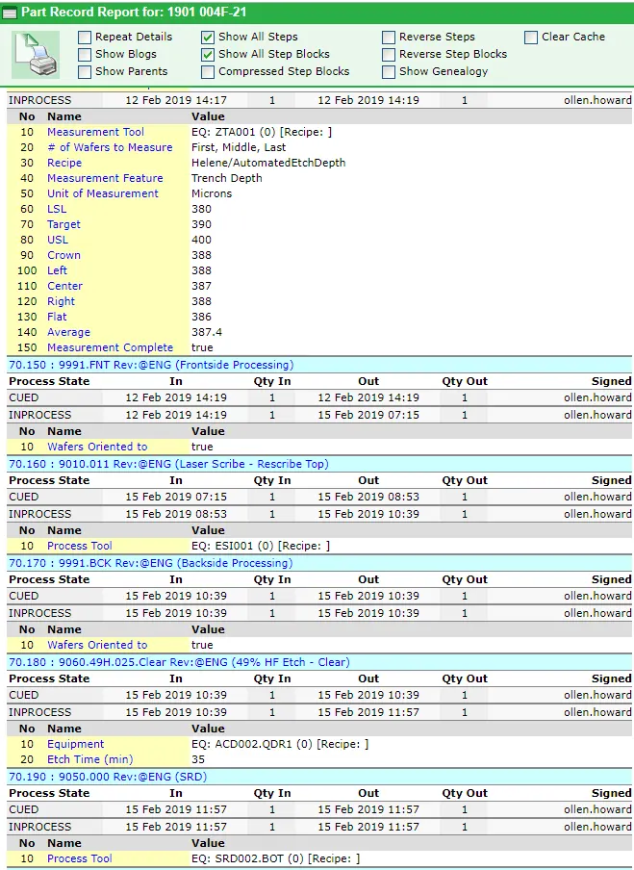Click the print report icon

(x=36, y=54)
